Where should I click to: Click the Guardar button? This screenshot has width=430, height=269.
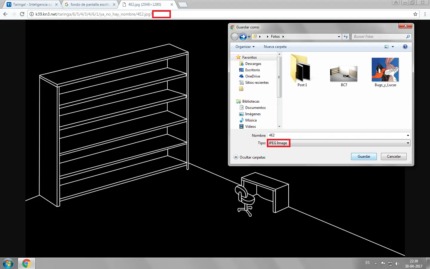[364, 156]
